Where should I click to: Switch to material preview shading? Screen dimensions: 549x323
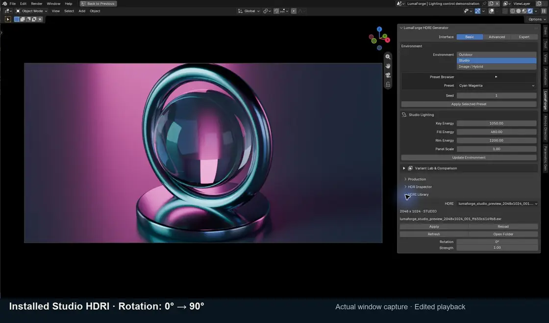coord(524,11)
